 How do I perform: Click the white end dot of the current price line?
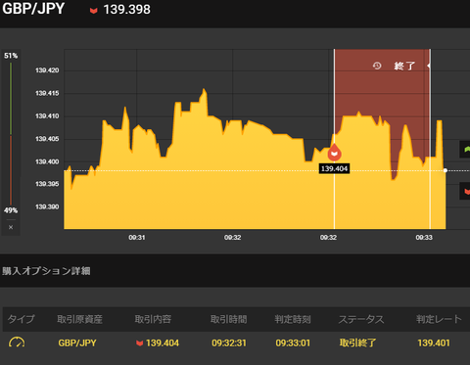pyautogui.click(x=446, y=170)
